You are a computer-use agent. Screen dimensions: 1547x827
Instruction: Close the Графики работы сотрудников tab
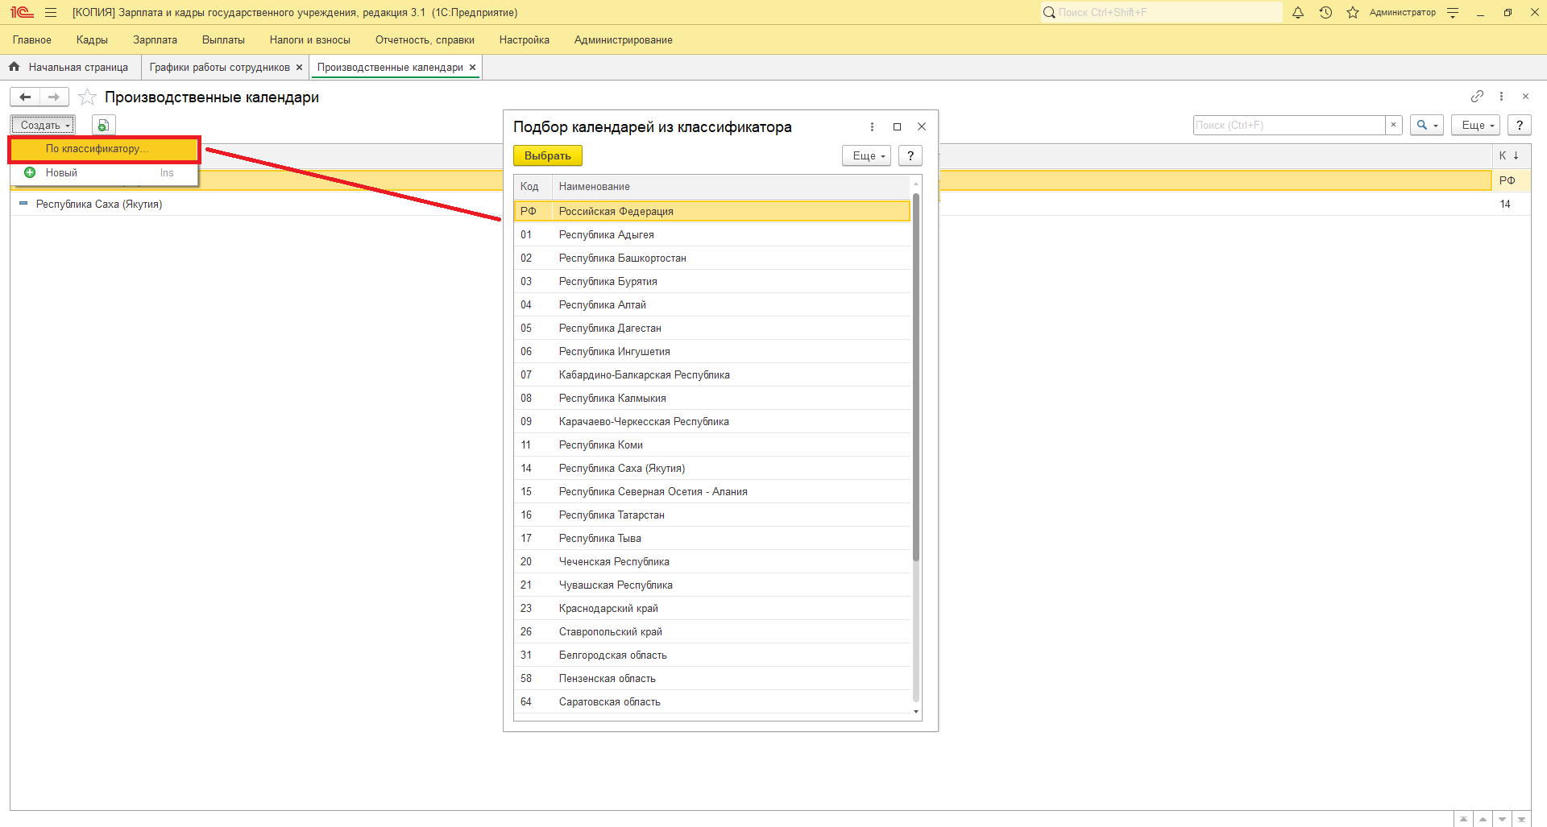point(299,68)
